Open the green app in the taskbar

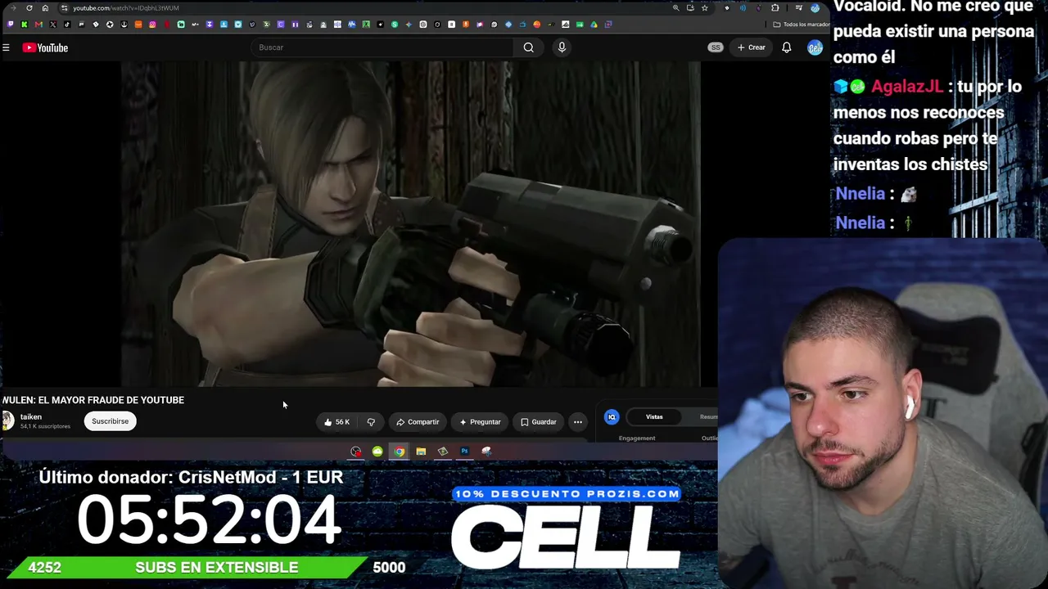tap(377, 452)
